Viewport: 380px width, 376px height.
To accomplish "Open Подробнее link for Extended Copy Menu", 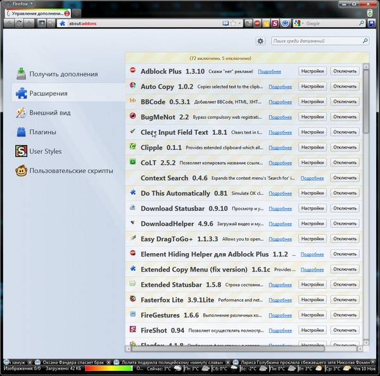I will [x=312, y=270].
